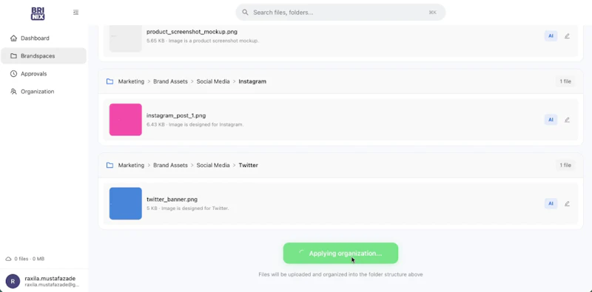Select Marketing in the Twitter breadcrumb
The height and width of the screenshot is (292, 592).
tap(131, 166)
